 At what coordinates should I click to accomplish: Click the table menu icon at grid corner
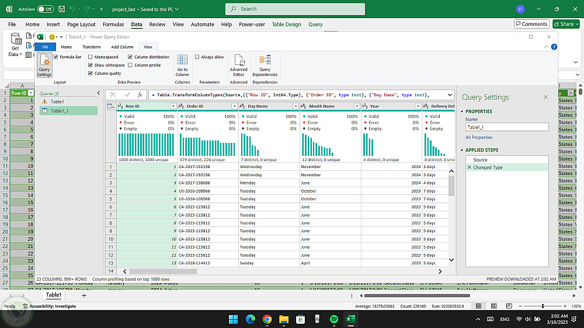point(110,106)
